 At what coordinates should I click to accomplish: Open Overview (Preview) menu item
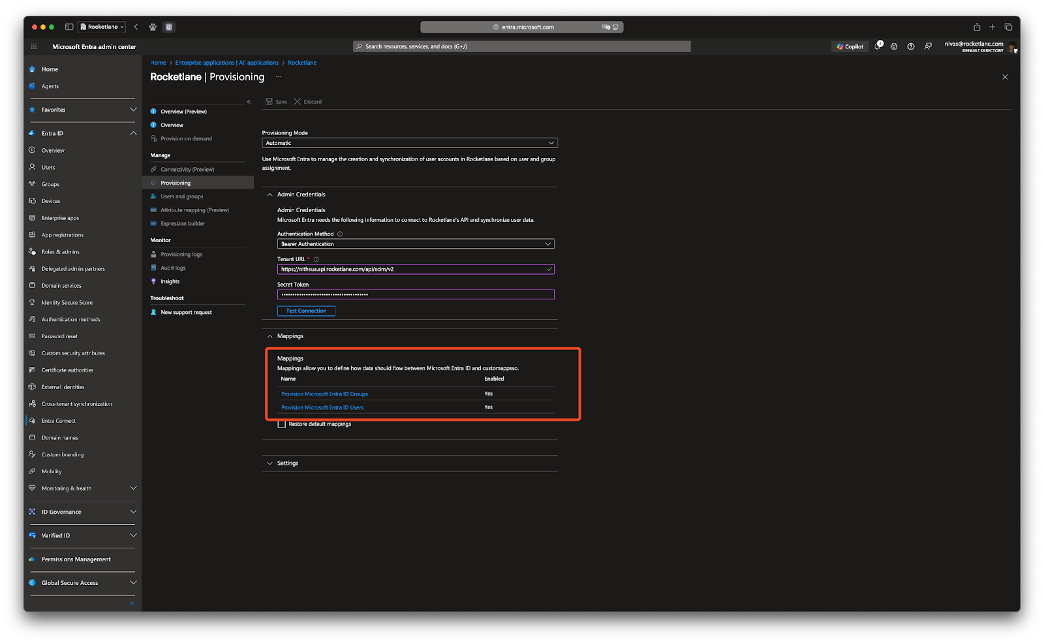(183, 112)
